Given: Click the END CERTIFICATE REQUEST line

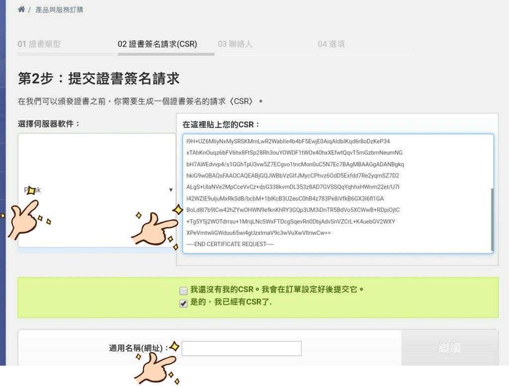Looking at the screenshot, I should pos(230,244).
